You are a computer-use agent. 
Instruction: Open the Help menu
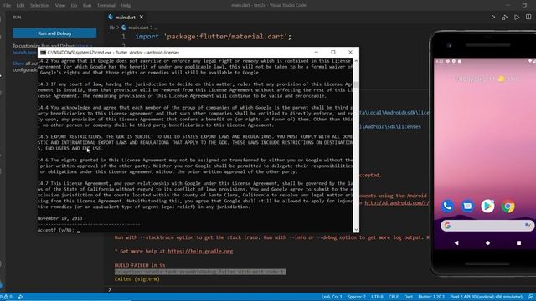(126, 5)
